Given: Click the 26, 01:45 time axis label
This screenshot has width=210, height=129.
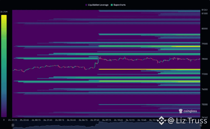Looking at the screenshot, I should coord(48,120).
